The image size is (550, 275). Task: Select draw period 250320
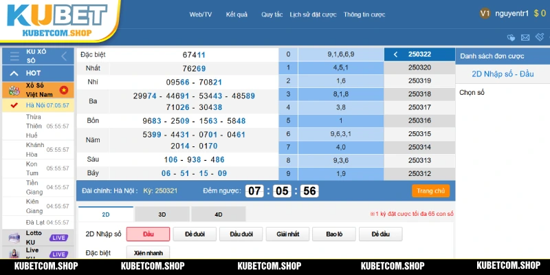click(419, 67)
